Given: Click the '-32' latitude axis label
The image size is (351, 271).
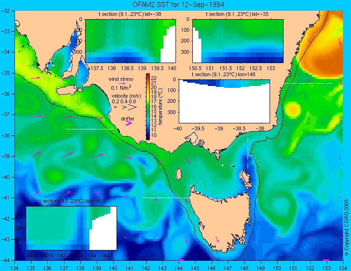Looking at the screenshot, I should point(5,11).
